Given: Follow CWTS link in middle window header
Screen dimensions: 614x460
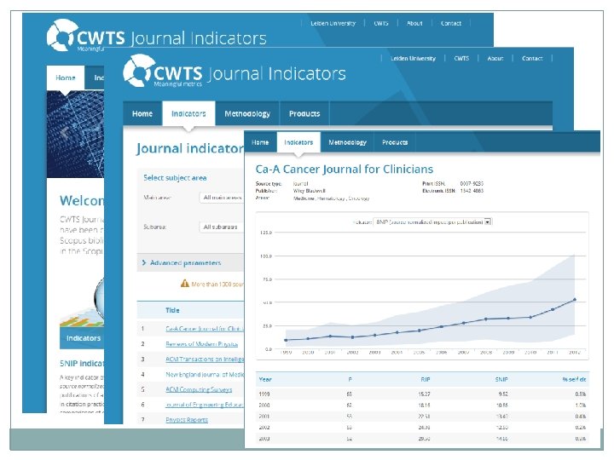Looking at the screenshot, I should click(x=461, y=58).
